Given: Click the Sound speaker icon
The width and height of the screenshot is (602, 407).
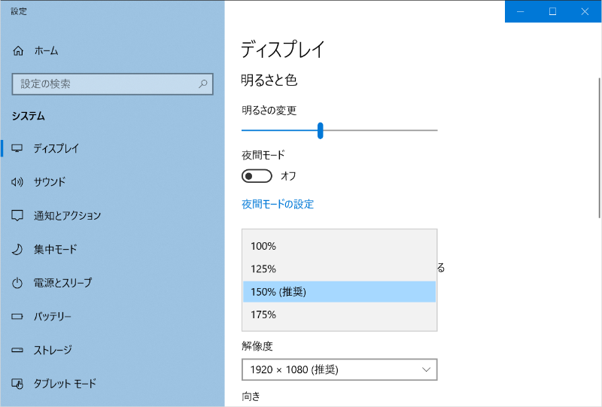Looking at the screenshot, I should pos(18,182).
